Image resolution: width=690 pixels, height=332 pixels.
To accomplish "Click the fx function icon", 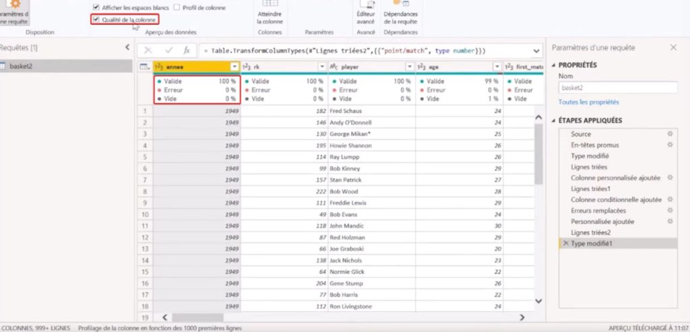I will 187,51.
